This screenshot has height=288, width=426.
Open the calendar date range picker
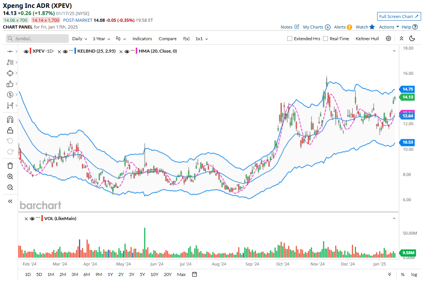point(194,274)
